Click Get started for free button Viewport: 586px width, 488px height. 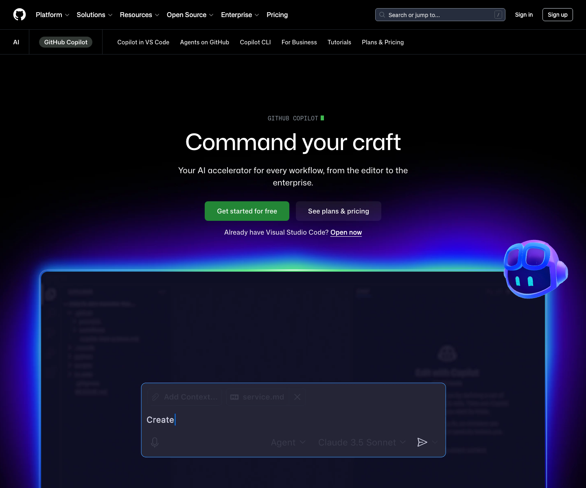247,211
